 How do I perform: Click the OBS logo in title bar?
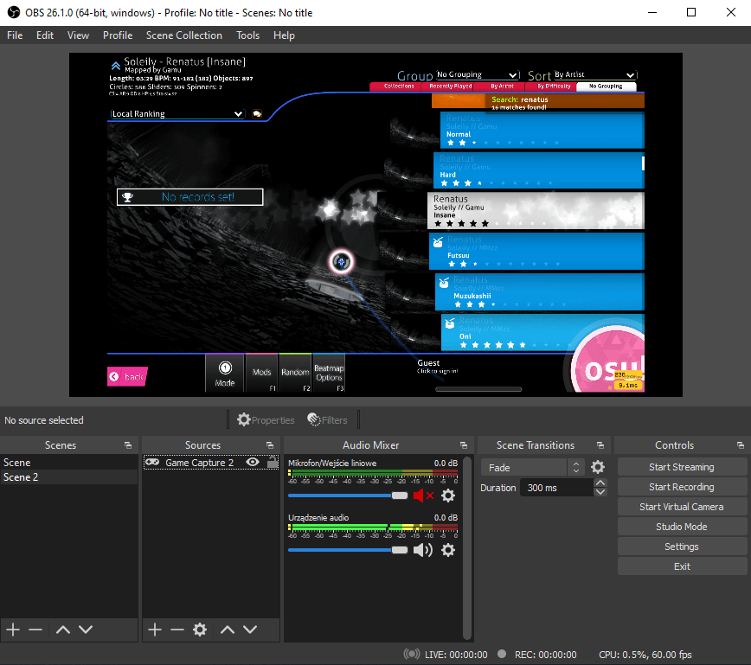(x=14, y=12)
